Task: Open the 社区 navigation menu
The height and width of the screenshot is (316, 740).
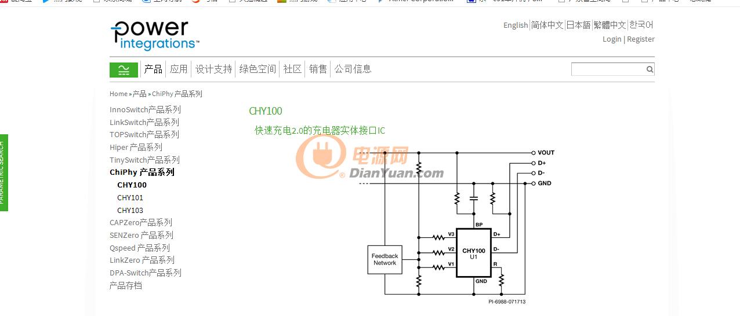Action: coord(292,69)
